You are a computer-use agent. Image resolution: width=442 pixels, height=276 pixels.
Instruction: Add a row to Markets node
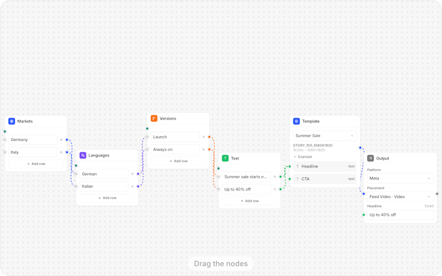[x=36, y=164]
